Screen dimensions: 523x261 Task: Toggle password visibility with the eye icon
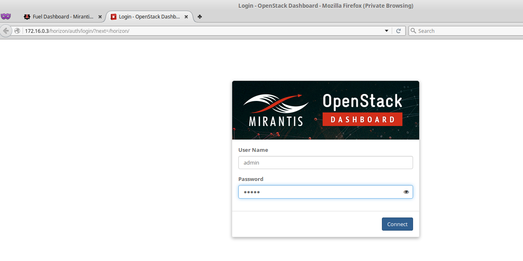[x=406, y=192]
